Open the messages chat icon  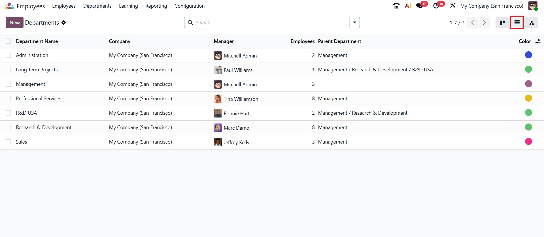pos(419,6)
